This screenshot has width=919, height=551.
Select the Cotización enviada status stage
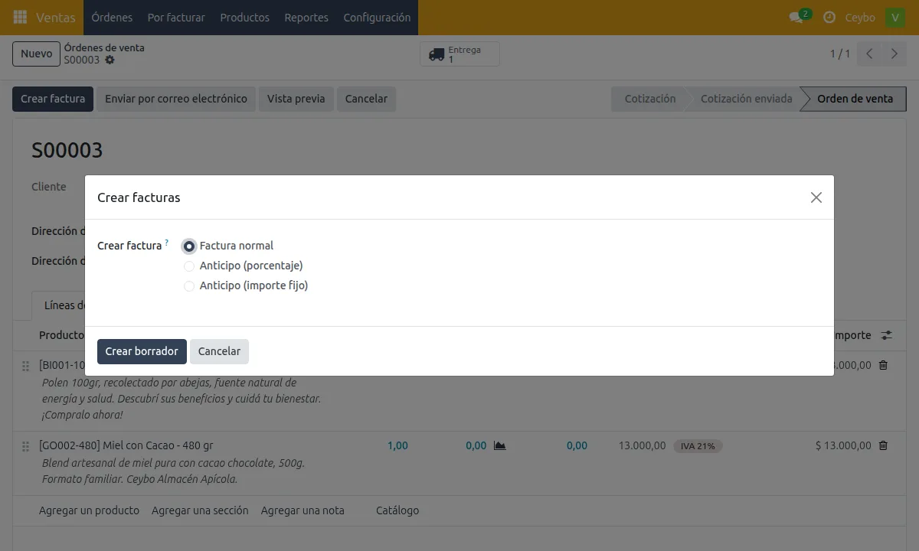pos(746,99)
